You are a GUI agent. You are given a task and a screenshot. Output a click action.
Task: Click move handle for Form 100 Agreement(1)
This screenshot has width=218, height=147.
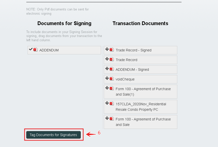[x=107, y=88]
